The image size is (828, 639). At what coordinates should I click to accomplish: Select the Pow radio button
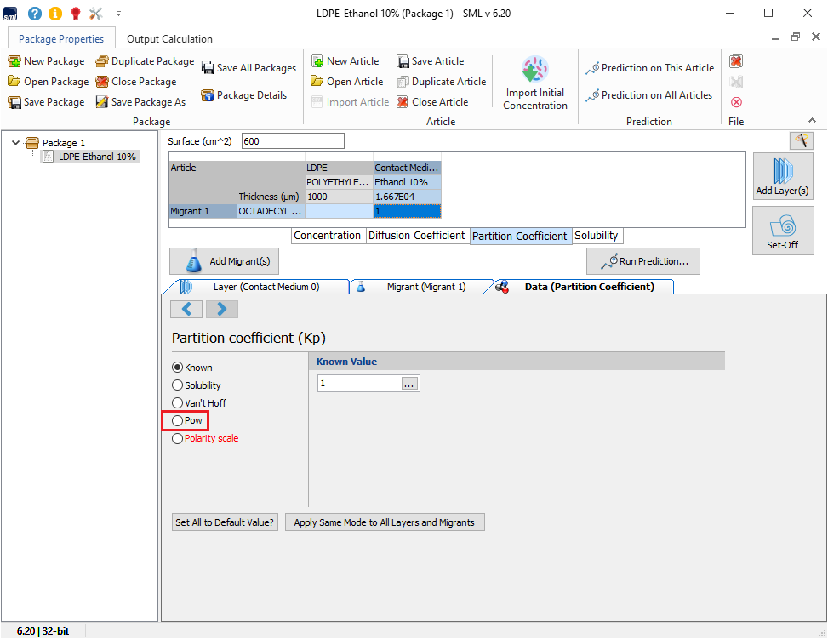click(178, 420)
